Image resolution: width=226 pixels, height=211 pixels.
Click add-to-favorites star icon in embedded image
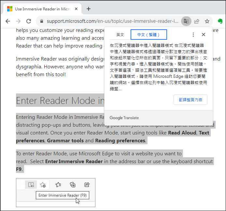pos(43,185)
